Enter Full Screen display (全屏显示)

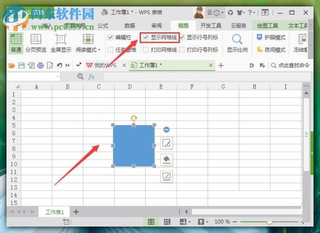(61, 39)
